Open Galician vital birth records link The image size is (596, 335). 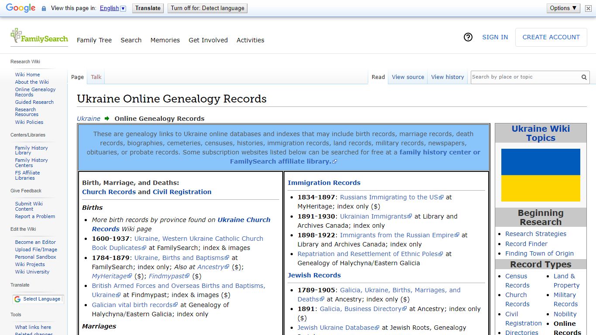135,305
